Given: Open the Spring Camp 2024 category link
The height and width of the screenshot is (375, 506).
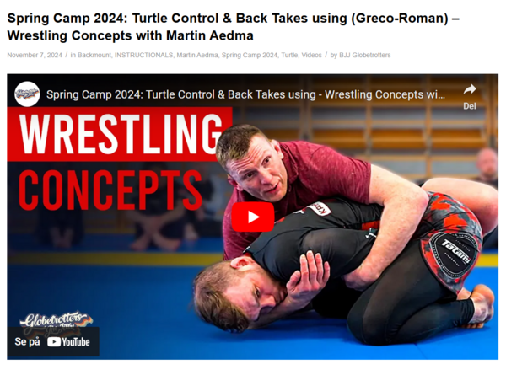Looking at the screenshot, I should point(250,55).
